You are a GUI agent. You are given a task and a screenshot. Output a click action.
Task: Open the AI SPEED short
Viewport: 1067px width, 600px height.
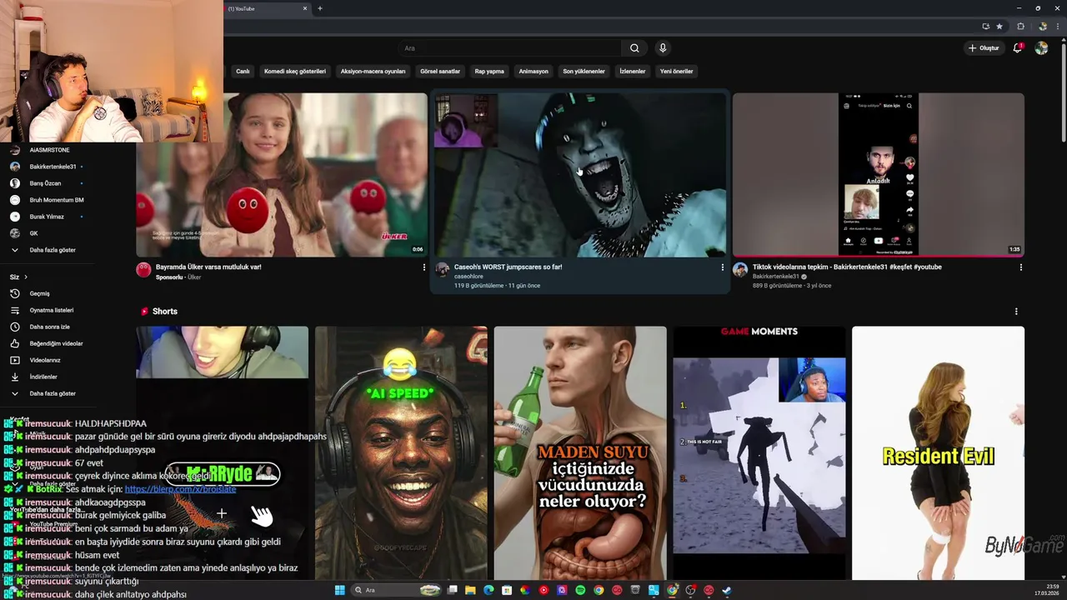[401, 452]
